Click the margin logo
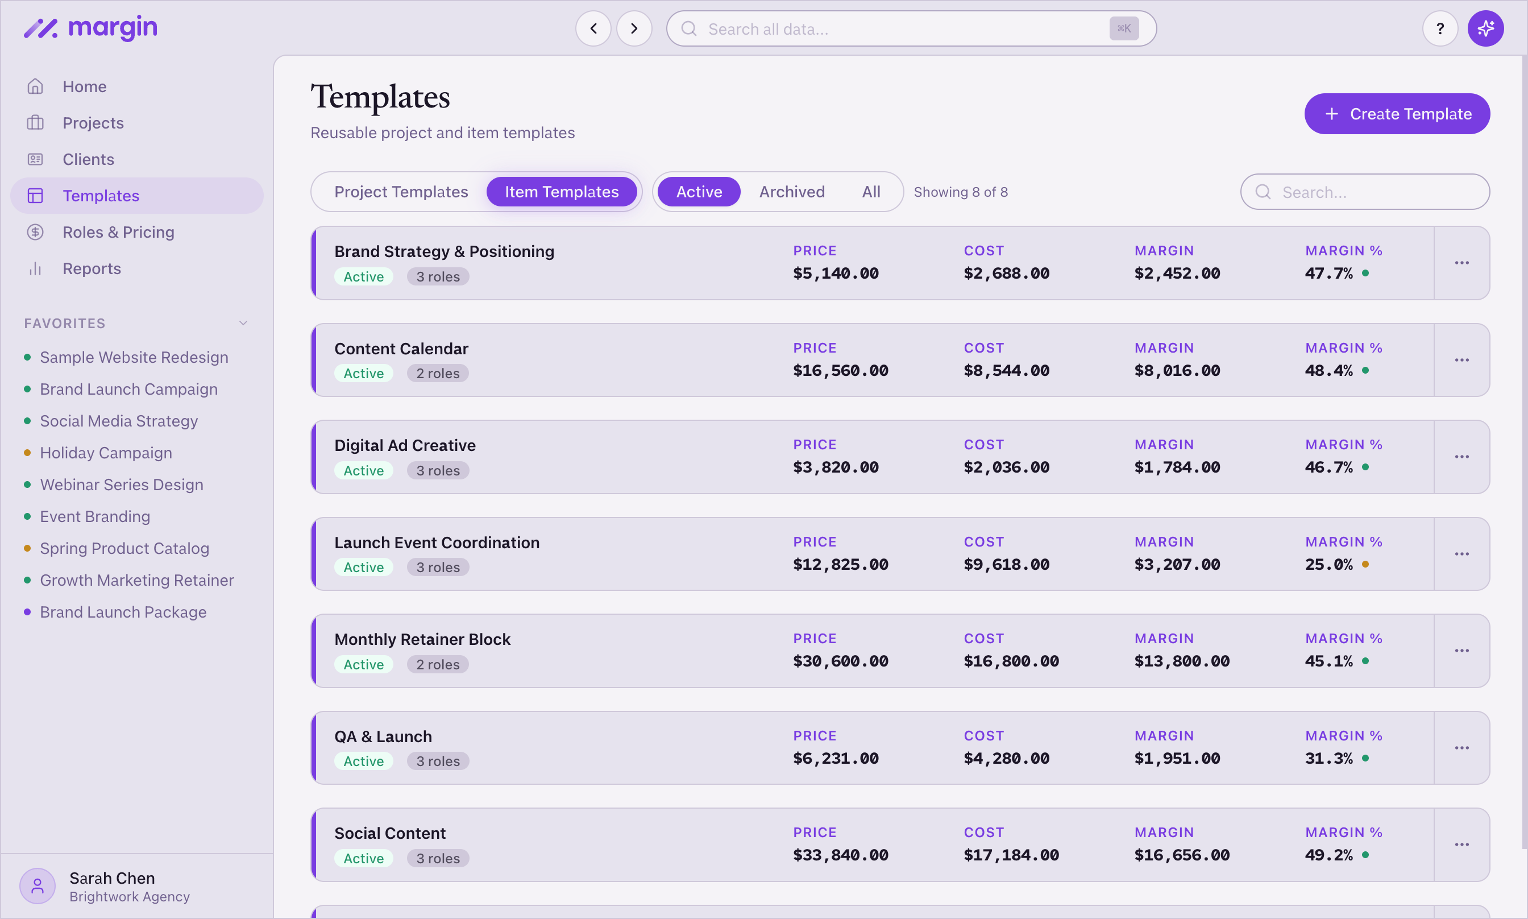The width and height of the screenshot is (1528, 919). pyautogui.click(x=90, y=28)
